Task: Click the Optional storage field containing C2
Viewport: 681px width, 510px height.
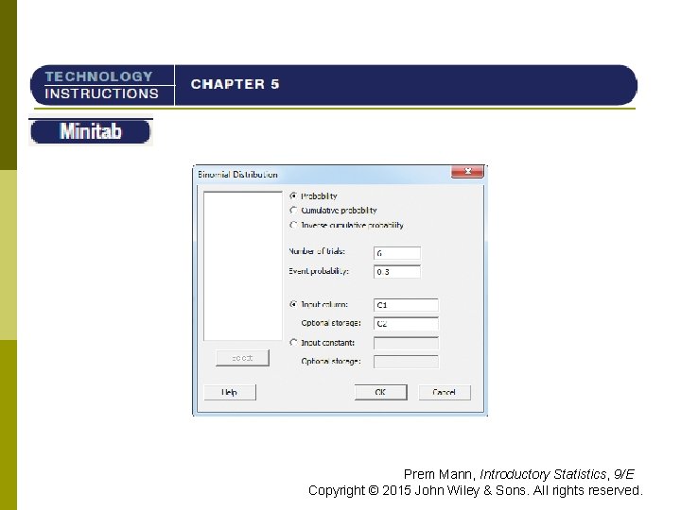Action: point(406,324)
